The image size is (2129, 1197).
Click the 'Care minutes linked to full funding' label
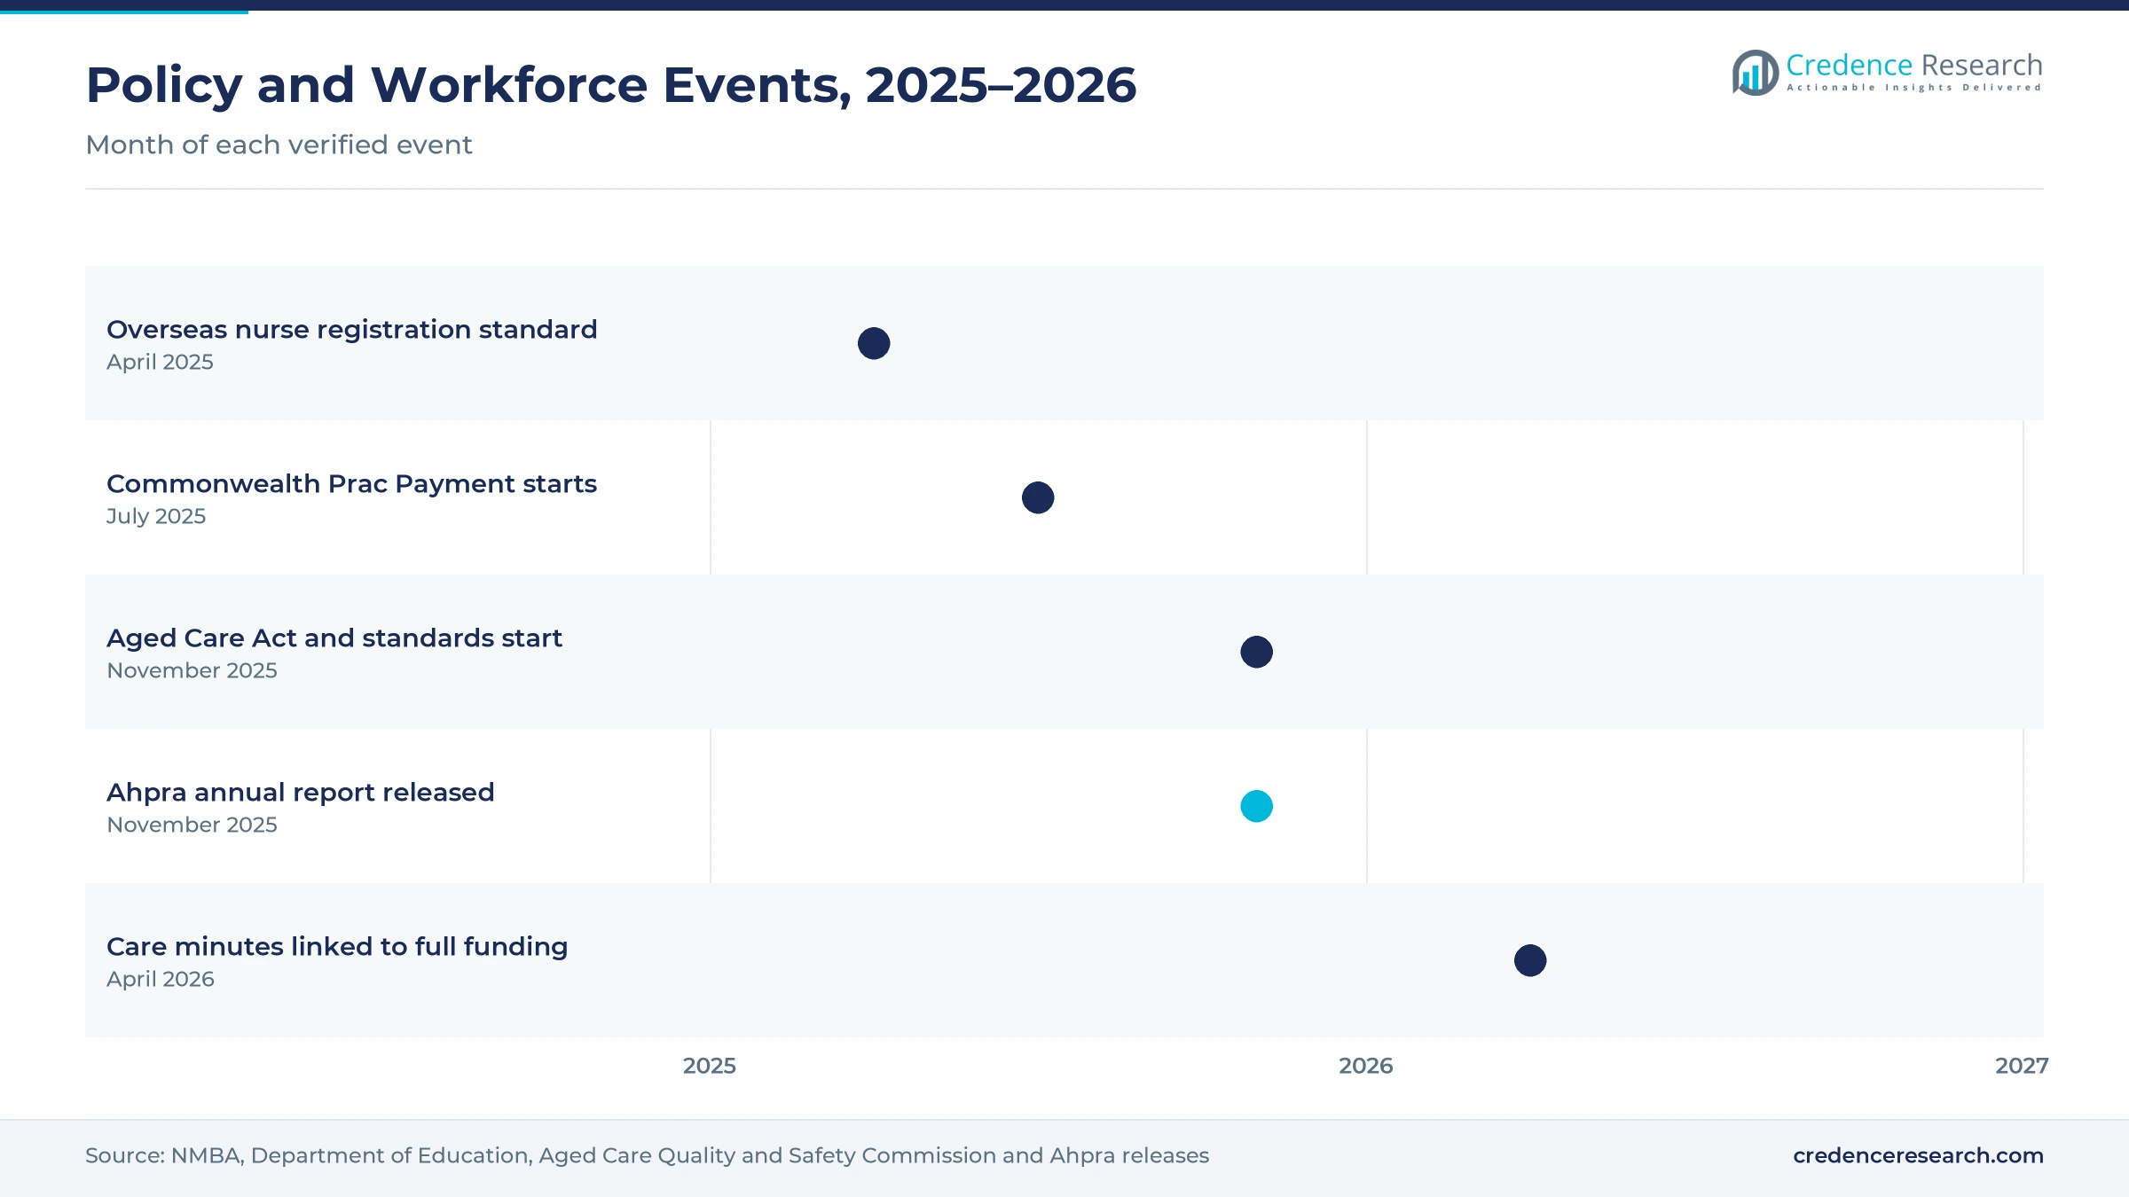coord(337,946)
